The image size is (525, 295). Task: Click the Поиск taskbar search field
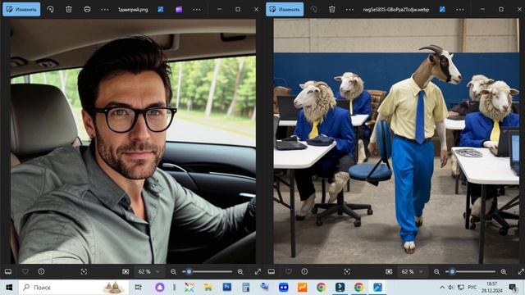pos(74,288)
